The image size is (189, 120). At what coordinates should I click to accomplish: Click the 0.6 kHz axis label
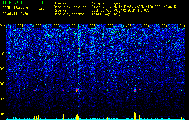(x=3, y=114)
